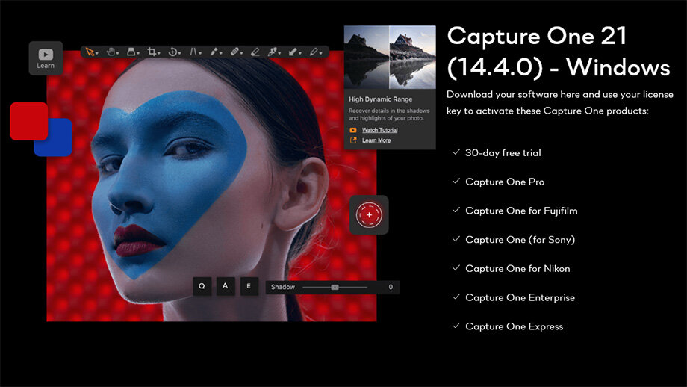Click the Capture One Enterprise item
Screen dimensions: 687x387
[520, 297]
